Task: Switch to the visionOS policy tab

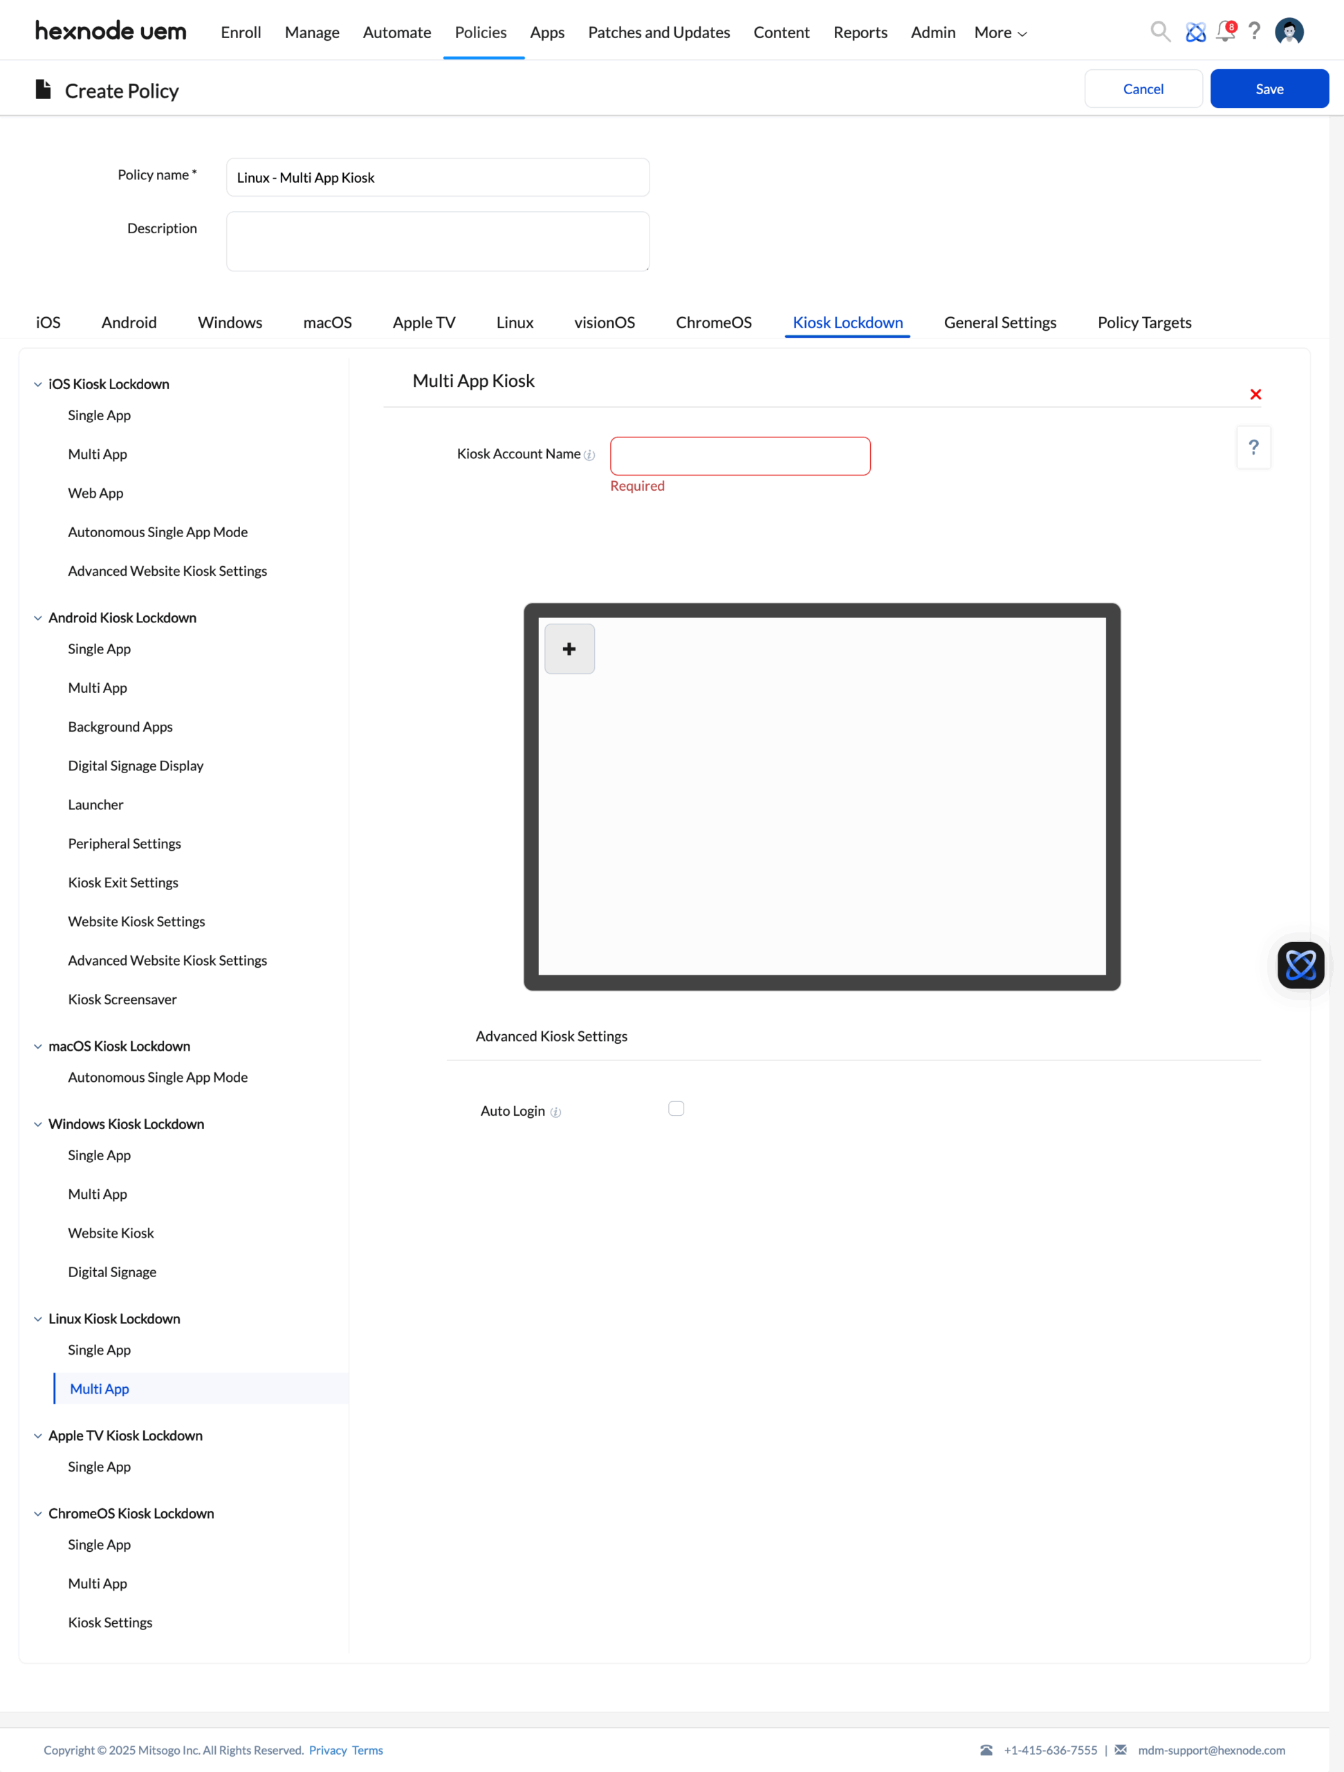Action: (605, 322)
